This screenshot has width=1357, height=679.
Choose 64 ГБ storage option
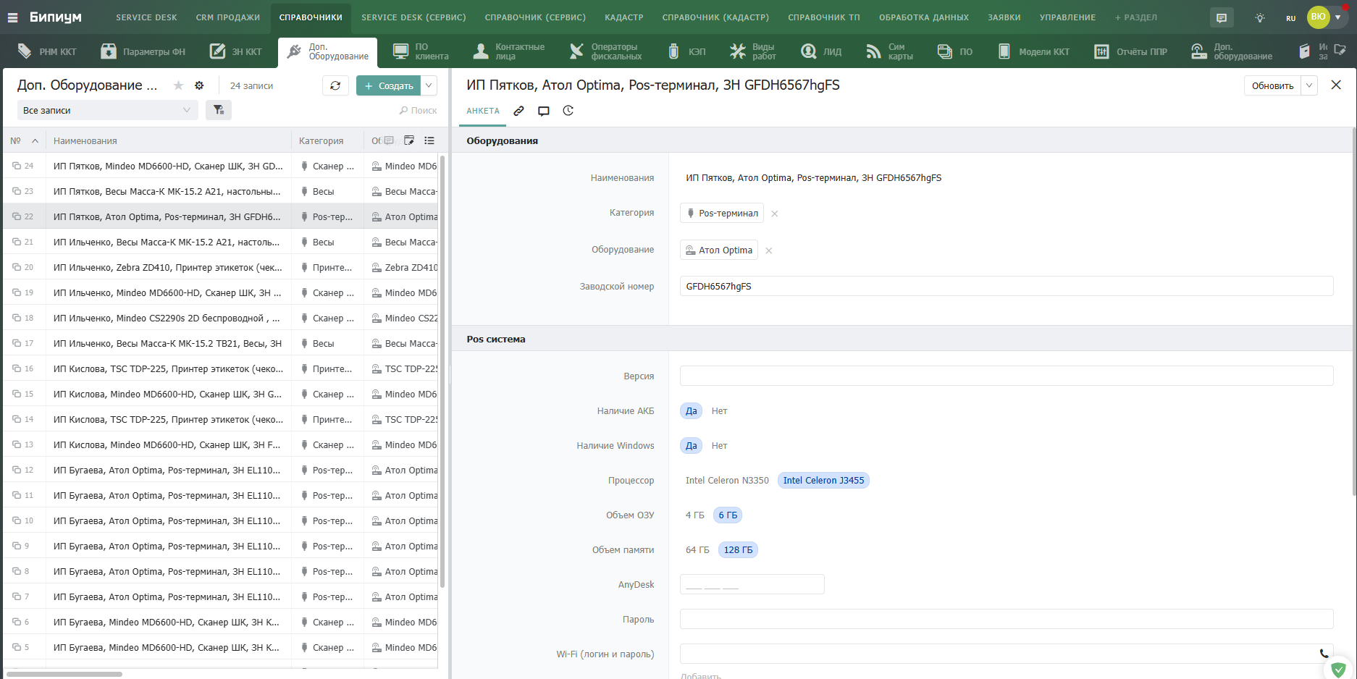697,550
